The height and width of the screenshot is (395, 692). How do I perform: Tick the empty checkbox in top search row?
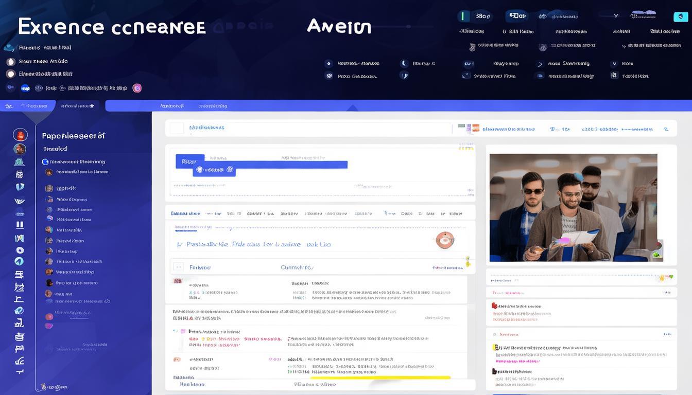click(177, 128)
